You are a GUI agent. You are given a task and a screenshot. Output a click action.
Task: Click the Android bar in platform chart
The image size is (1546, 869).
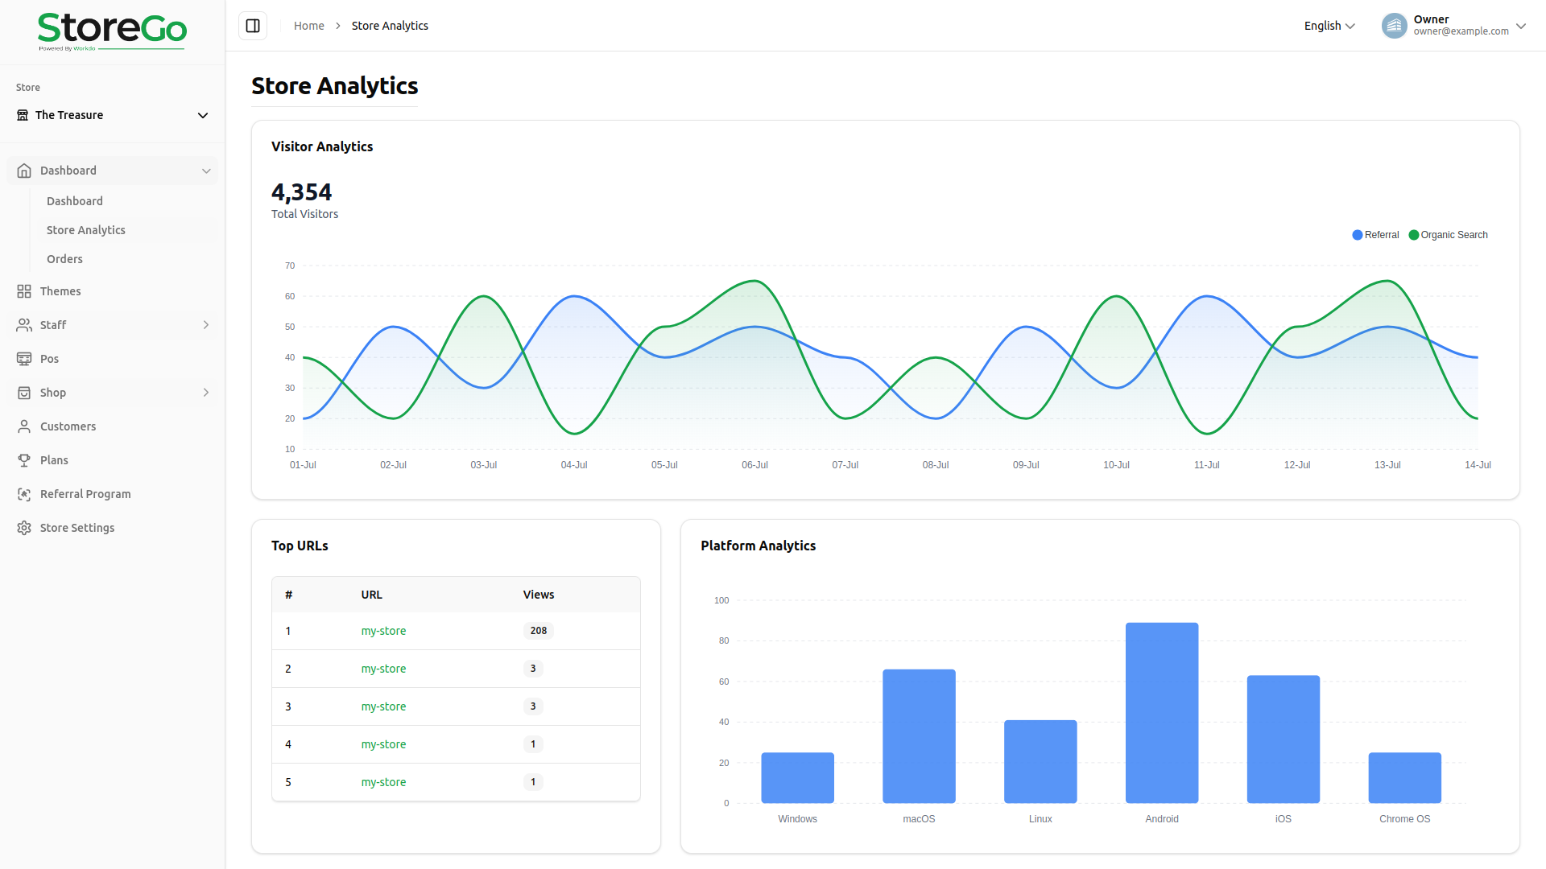[1161, 712]
